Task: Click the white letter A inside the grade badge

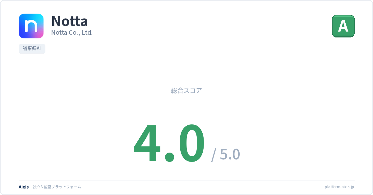Action: [343, 26]
